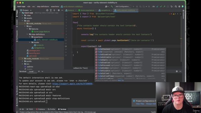The image size is (201, 113).
Task: Go to previous highlighted error arrow
Action: click(x=177, y=14)
